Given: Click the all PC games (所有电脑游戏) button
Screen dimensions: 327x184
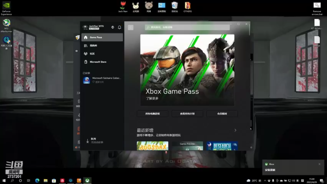Looking at the screenshot, I should 152,114.
